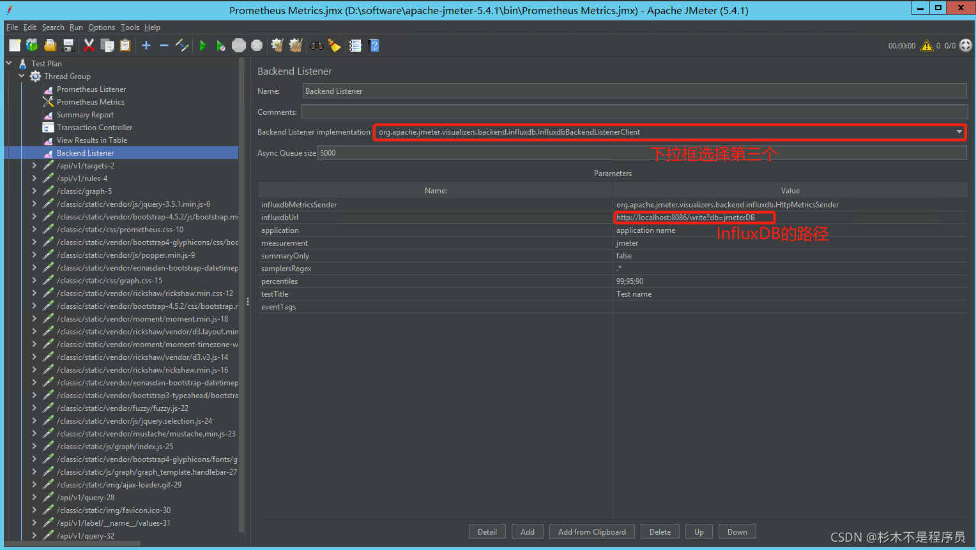
Task: Click the influxdbUrl value cell
Action: [x=790, y=218]
